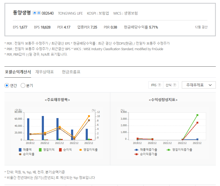
Task: Switch to the 재무상태표 tab
Action: 44,72
